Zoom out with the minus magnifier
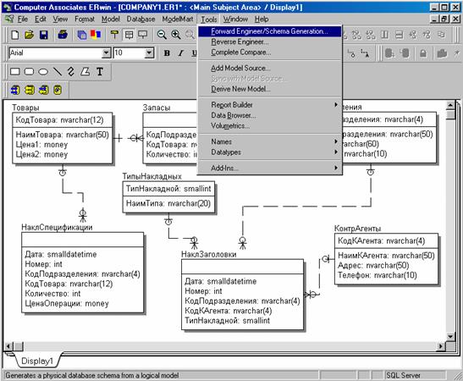This screenshot has width=463, height=381. [162, 35]
